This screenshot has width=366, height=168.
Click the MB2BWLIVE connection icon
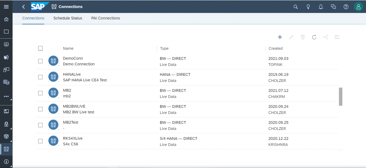tap(53, 109)
